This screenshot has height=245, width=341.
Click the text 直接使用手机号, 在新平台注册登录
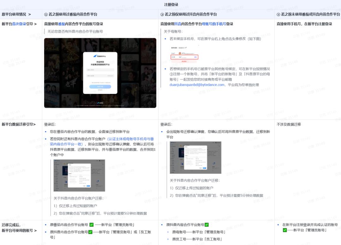(x=304, y=24)
